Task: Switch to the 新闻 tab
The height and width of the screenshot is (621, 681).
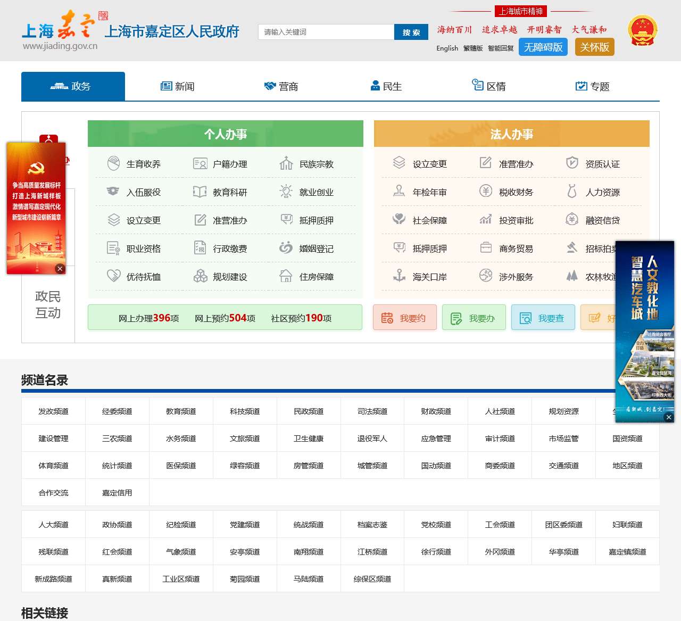Action: (177, 86)
